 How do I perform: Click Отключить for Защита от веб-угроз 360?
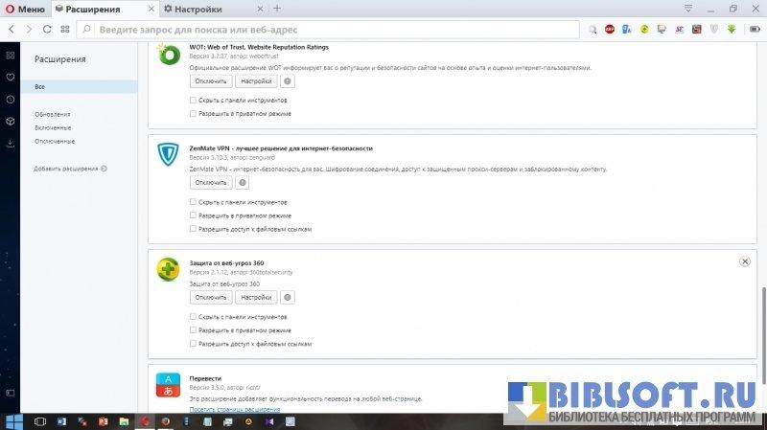(x=211, y=297)
